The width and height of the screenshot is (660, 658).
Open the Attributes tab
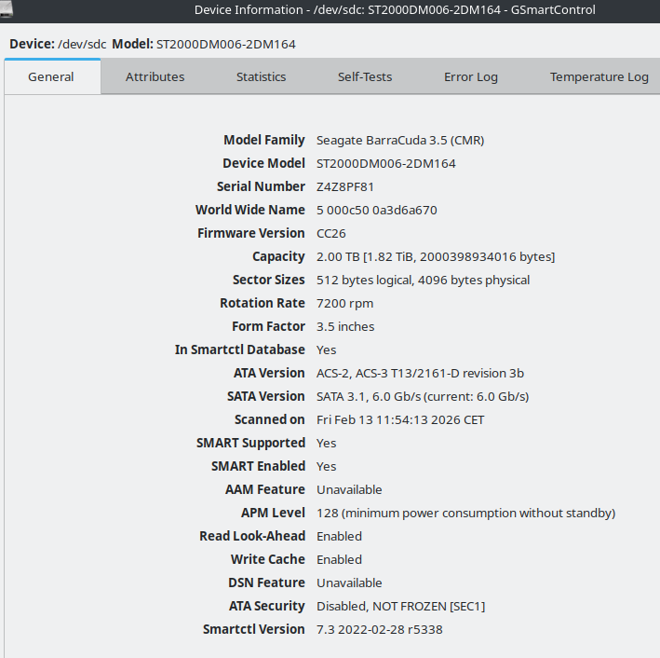click(x=155, y=76)
